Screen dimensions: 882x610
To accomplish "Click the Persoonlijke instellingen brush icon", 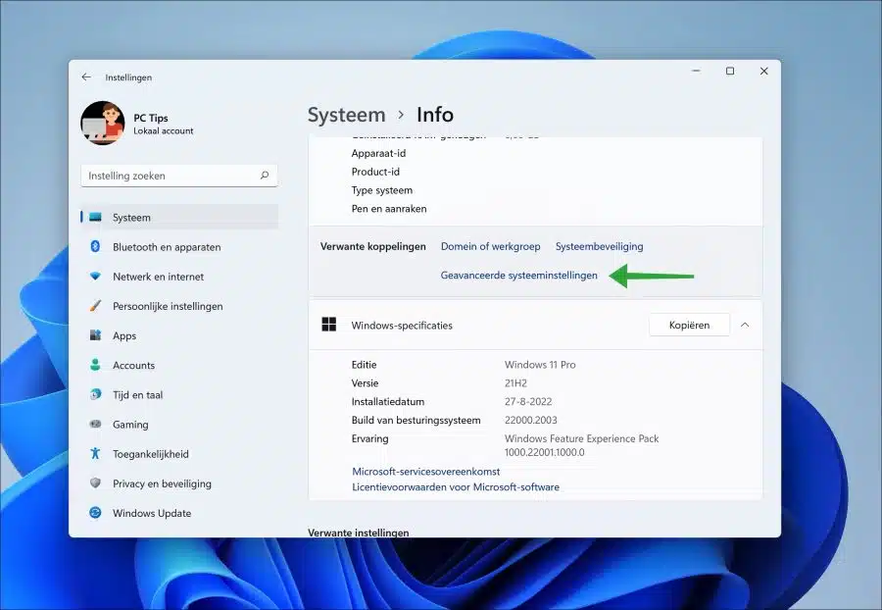I will pyautogui.click(x=95, y=306).
